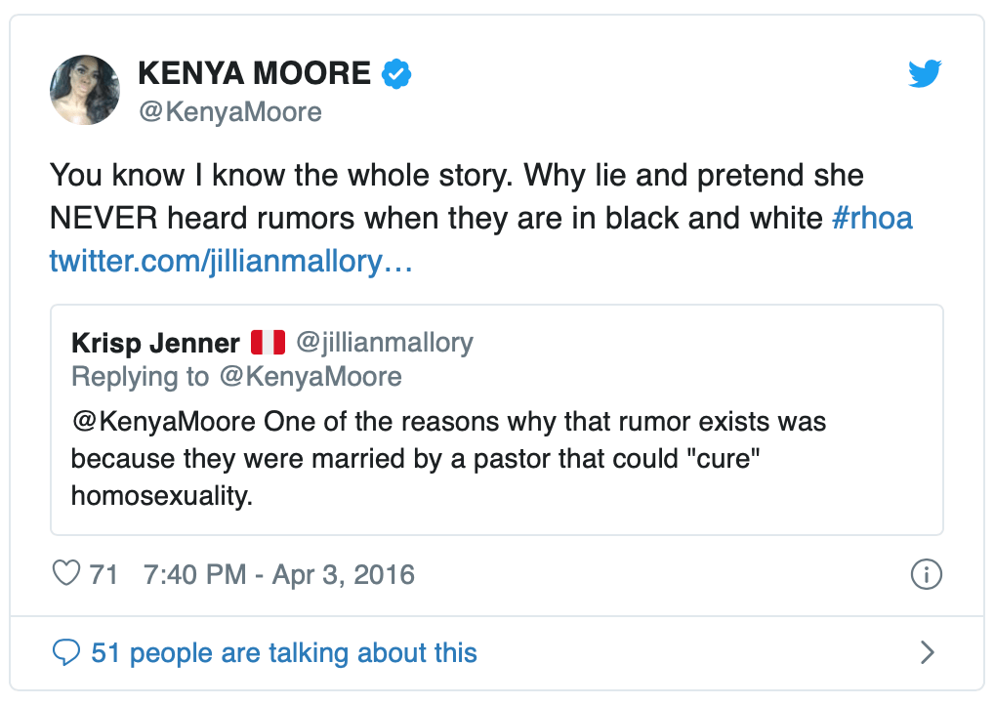This screenshot has height=705, width=994.
Task: Click the flag emoji beside Krisp Jenner
Action: [x=268, y=343]
